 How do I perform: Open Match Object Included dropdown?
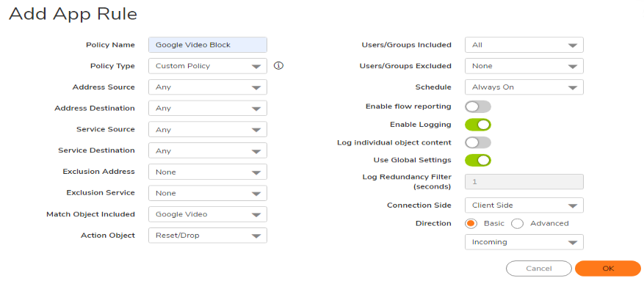208,214
